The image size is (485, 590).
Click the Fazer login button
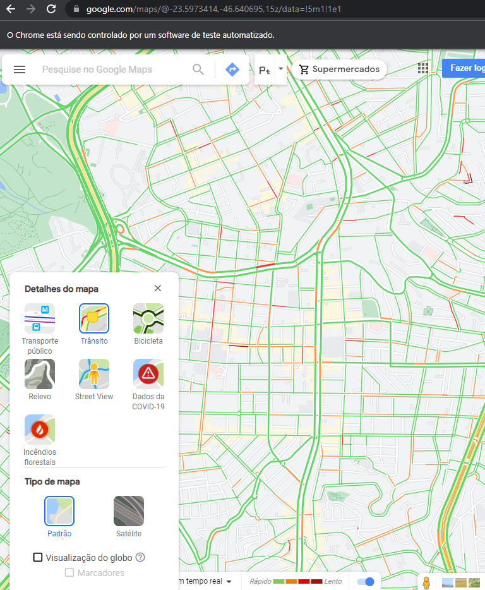tap(466, 68)
